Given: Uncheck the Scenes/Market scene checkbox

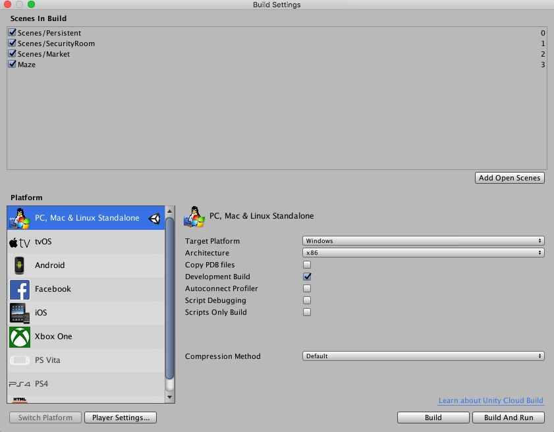Looking at the screenshot, I should coord(13,54).
